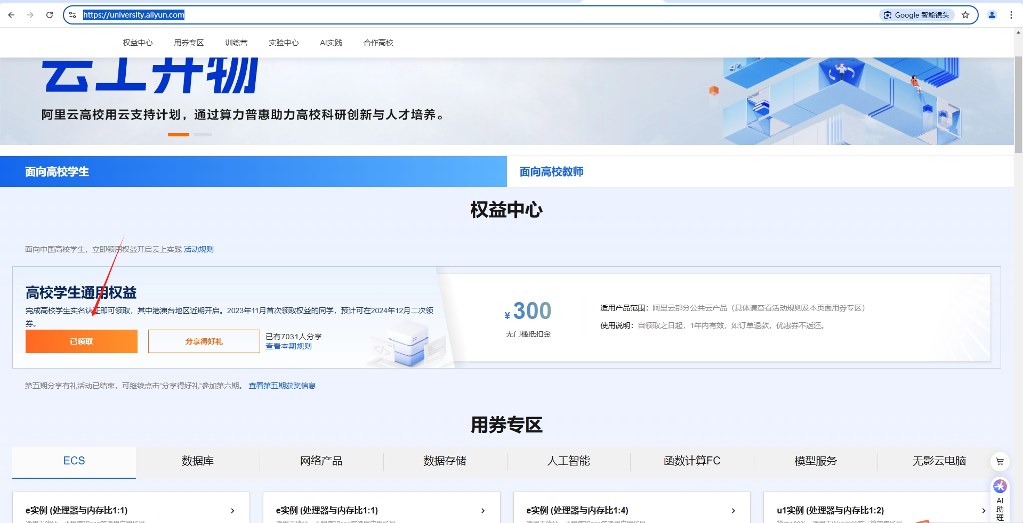The height and width of the screenshot is (523, 1023).
Task: Click the orange 已领取 button
Action: tap(82, 341)
